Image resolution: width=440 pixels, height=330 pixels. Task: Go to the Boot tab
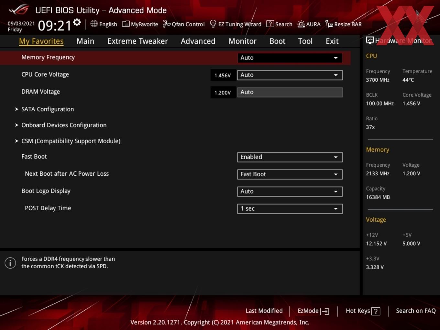pyautogui.click(x=277, y=41)
